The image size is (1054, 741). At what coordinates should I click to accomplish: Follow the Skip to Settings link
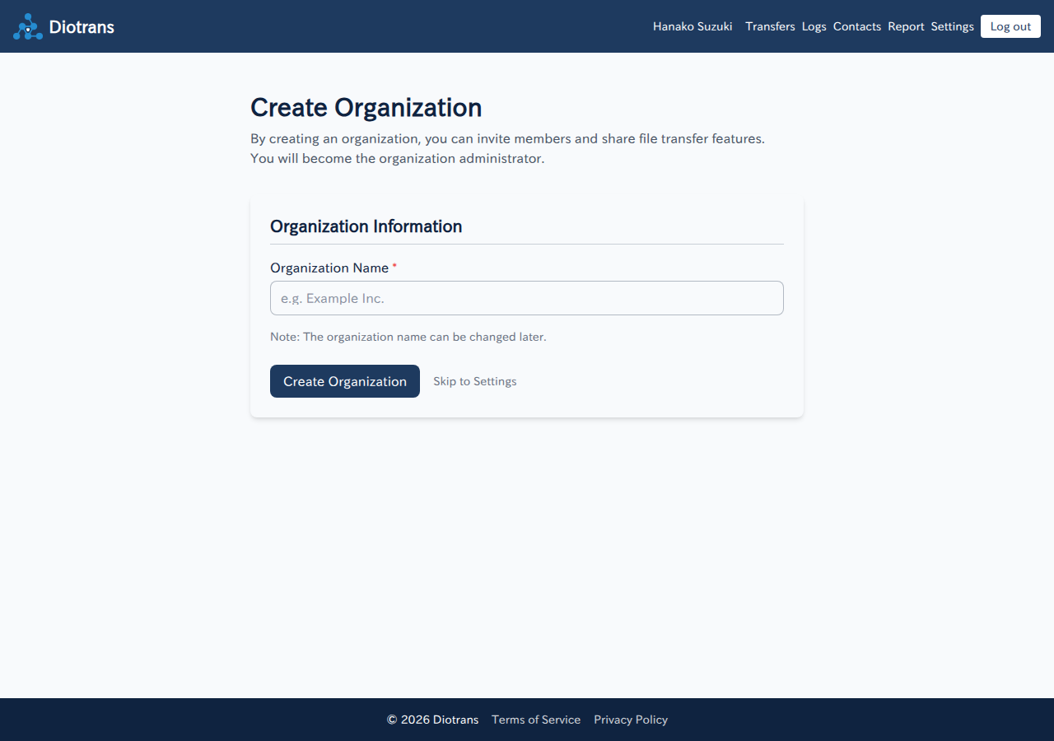coord(475,381)
